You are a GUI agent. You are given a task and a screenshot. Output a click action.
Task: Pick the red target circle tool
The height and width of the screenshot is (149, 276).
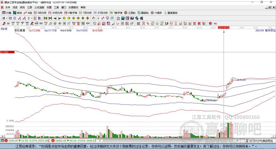click(x=55, y=23)
